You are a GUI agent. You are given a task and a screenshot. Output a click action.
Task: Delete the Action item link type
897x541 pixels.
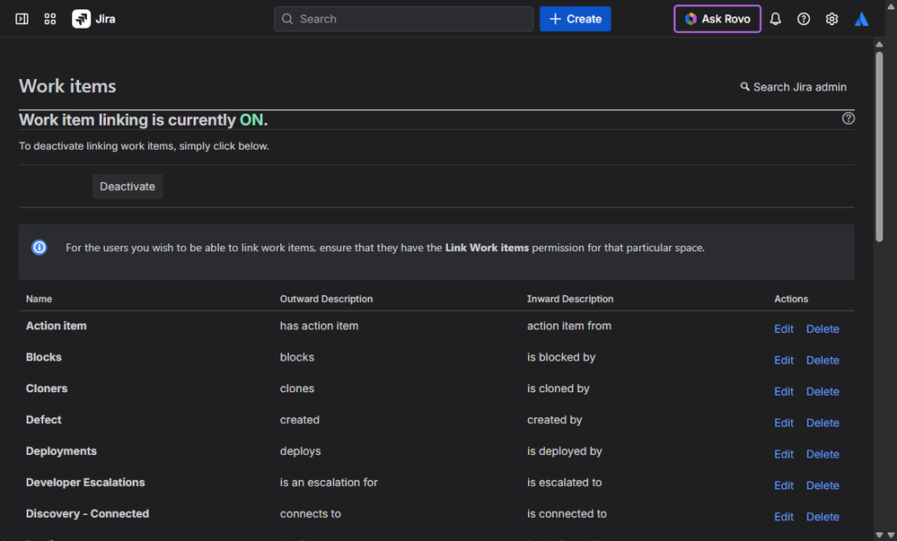tap(822, 329)
